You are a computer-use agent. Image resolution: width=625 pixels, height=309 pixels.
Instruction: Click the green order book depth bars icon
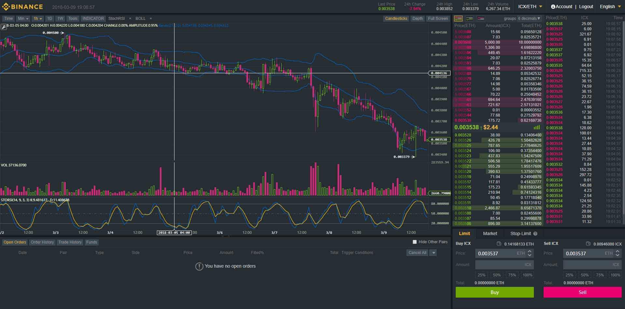pyautogui.click(x=537, y=127)
